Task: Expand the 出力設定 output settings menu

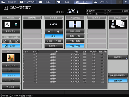Action: point(118,17)
